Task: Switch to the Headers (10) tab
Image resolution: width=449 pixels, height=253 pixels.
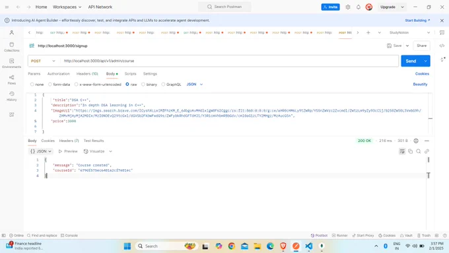Action: (87, 73)
